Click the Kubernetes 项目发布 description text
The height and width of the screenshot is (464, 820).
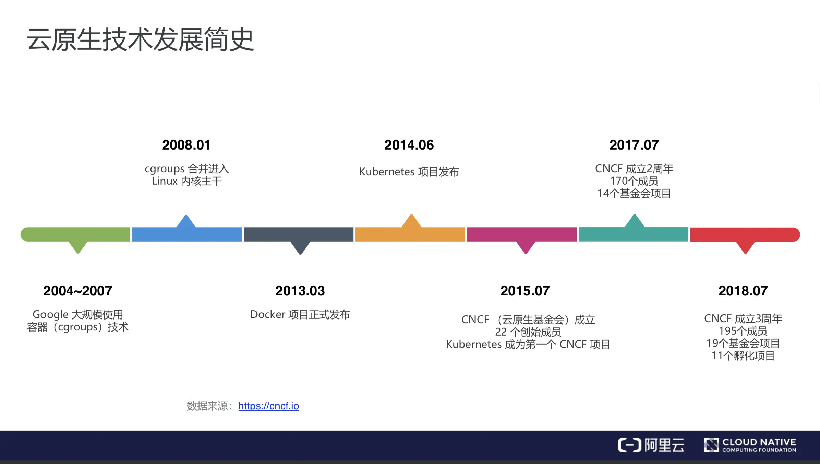click(409, 172)
